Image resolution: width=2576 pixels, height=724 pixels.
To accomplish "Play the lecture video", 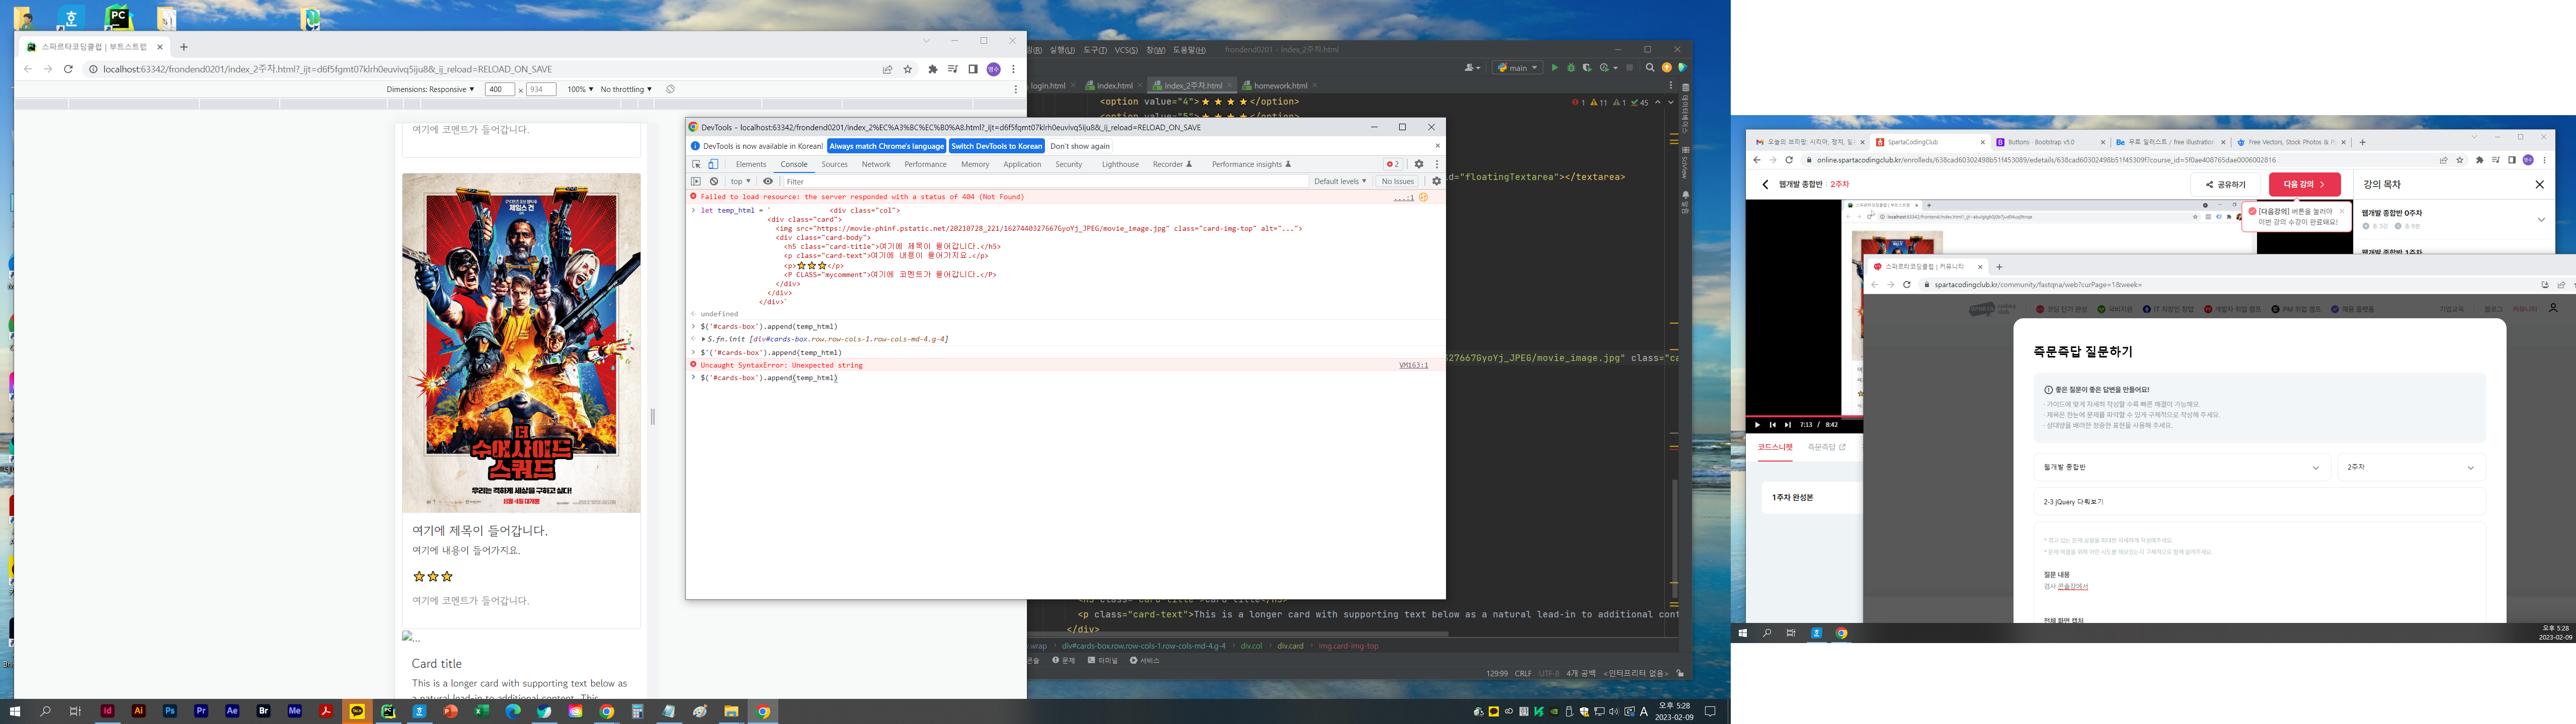I will click(x=1757, y=425).
